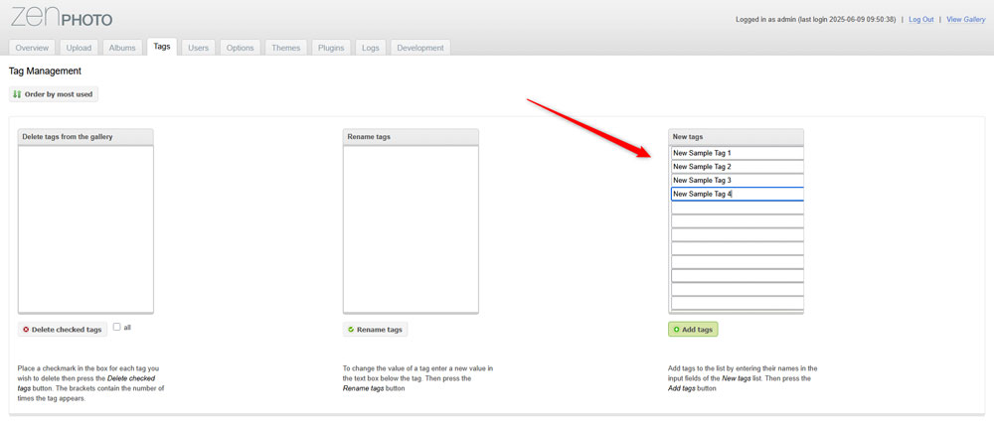Switch to the Themes tab
The width and height of the screenshot is (994, 425).
(x=286, y=48)
